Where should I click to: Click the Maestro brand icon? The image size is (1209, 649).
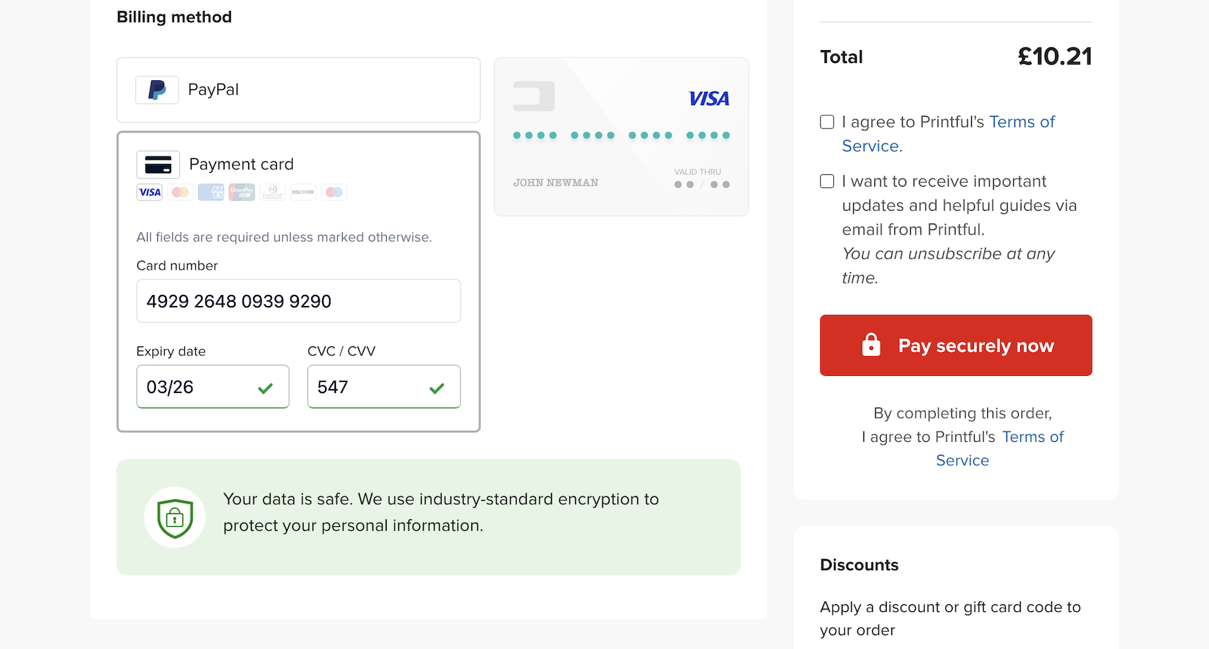[334, 192]
